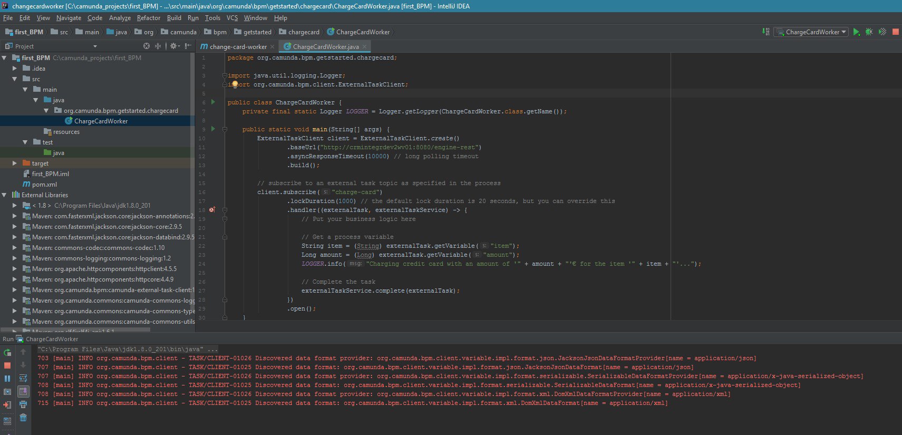The height and width of the screenshot is (435, 902).
Task: Click the down-arrow stack trace icon
Action: pos(23,365)
